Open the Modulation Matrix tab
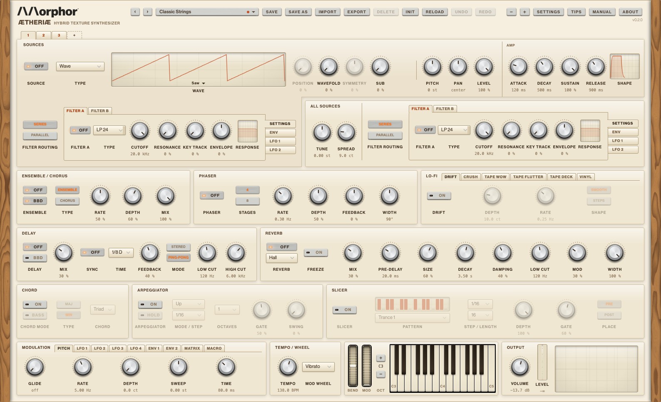Screen dimensions: 661x402 (x=192, y=348)
